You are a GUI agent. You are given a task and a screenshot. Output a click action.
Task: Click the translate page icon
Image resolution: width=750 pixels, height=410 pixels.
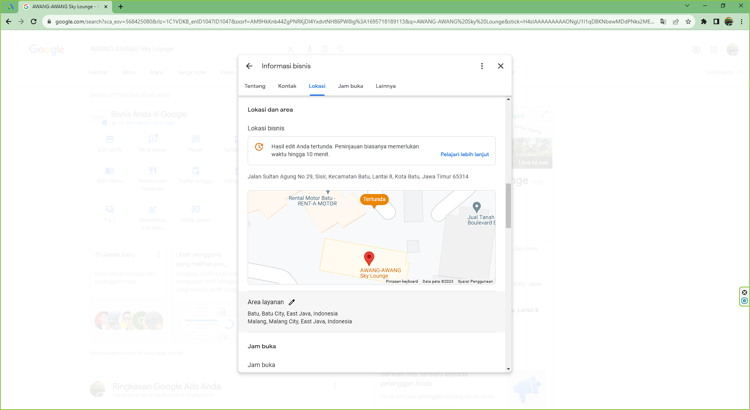pyautogui.click(x=663, y=21)
